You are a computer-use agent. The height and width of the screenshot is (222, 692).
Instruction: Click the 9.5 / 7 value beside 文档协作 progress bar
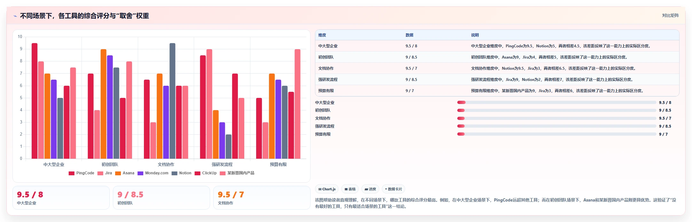665,118
